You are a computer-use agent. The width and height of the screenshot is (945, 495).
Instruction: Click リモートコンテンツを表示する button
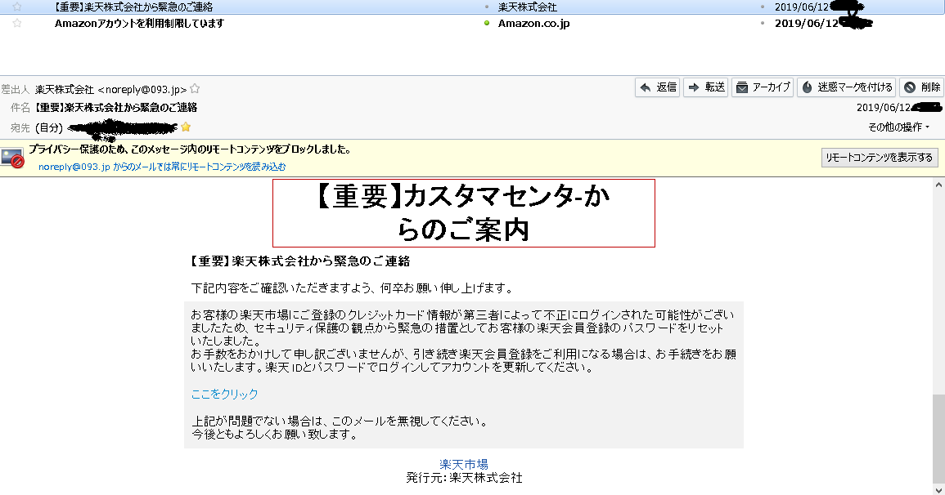coord(879,158)
